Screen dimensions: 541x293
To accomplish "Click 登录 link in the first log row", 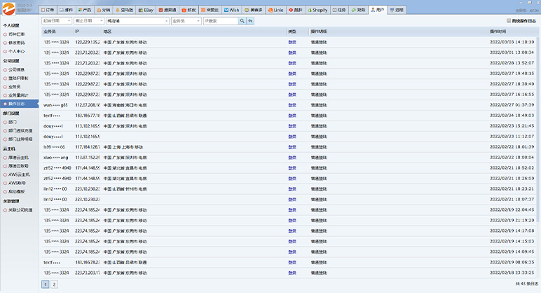I will point(292,42).
